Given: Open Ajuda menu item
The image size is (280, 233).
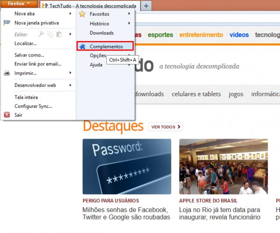Looking at the screenshot, I should 96,65.
